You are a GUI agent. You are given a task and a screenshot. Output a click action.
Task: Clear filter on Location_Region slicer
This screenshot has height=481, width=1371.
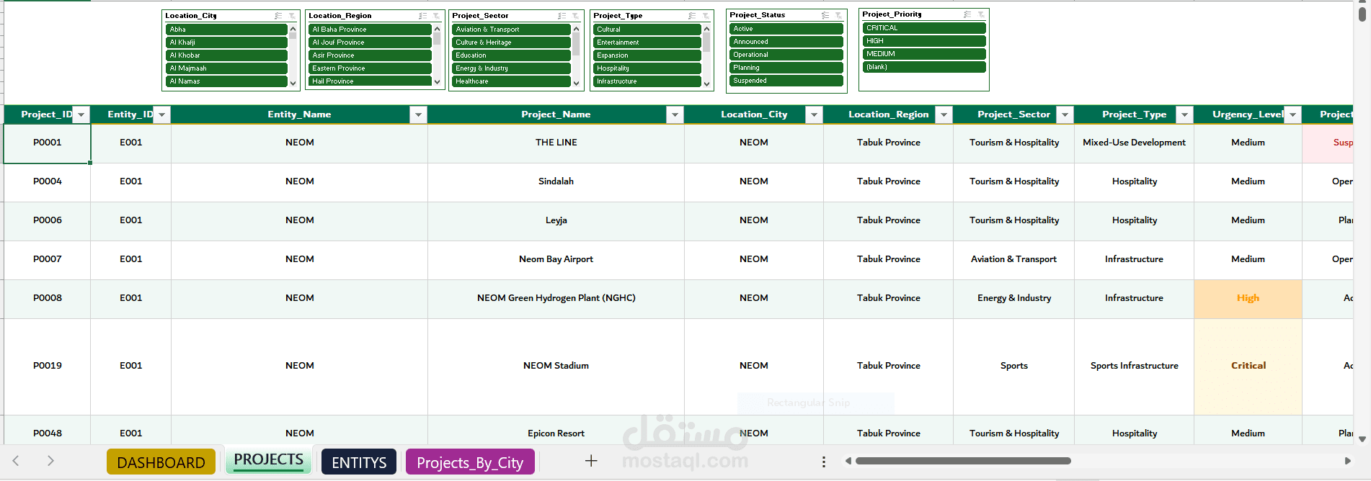(436, 15)
